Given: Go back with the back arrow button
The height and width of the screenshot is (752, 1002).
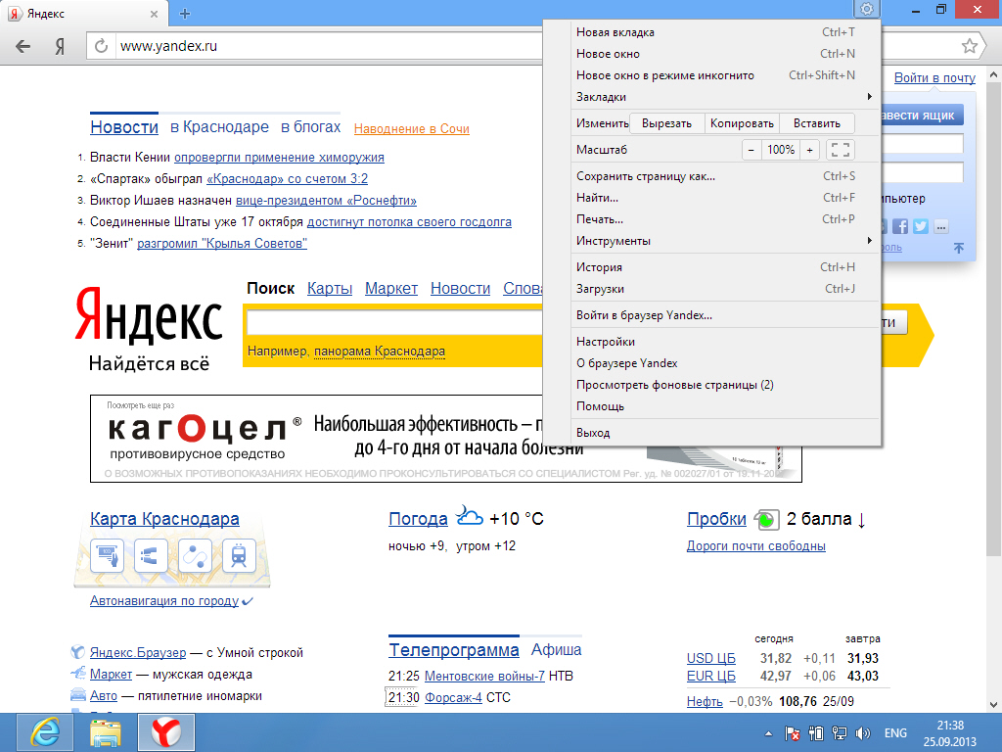Looking at the screenshot, I should (x=23, y=46).
